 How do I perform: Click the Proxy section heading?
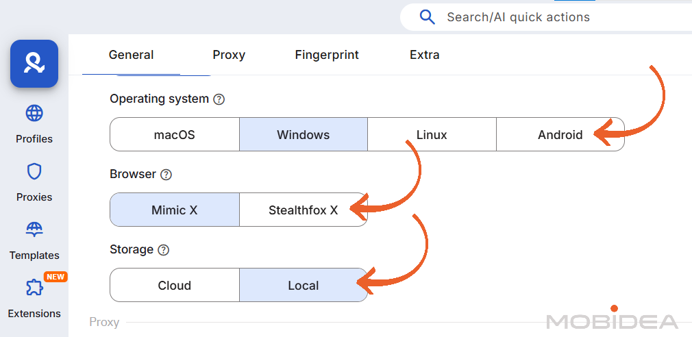[x=104, y=322]
